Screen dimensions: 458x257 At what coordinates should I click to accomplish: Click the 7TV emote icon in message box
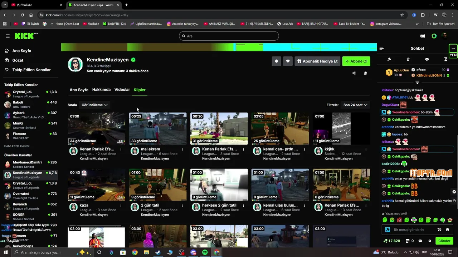(439, 230)
